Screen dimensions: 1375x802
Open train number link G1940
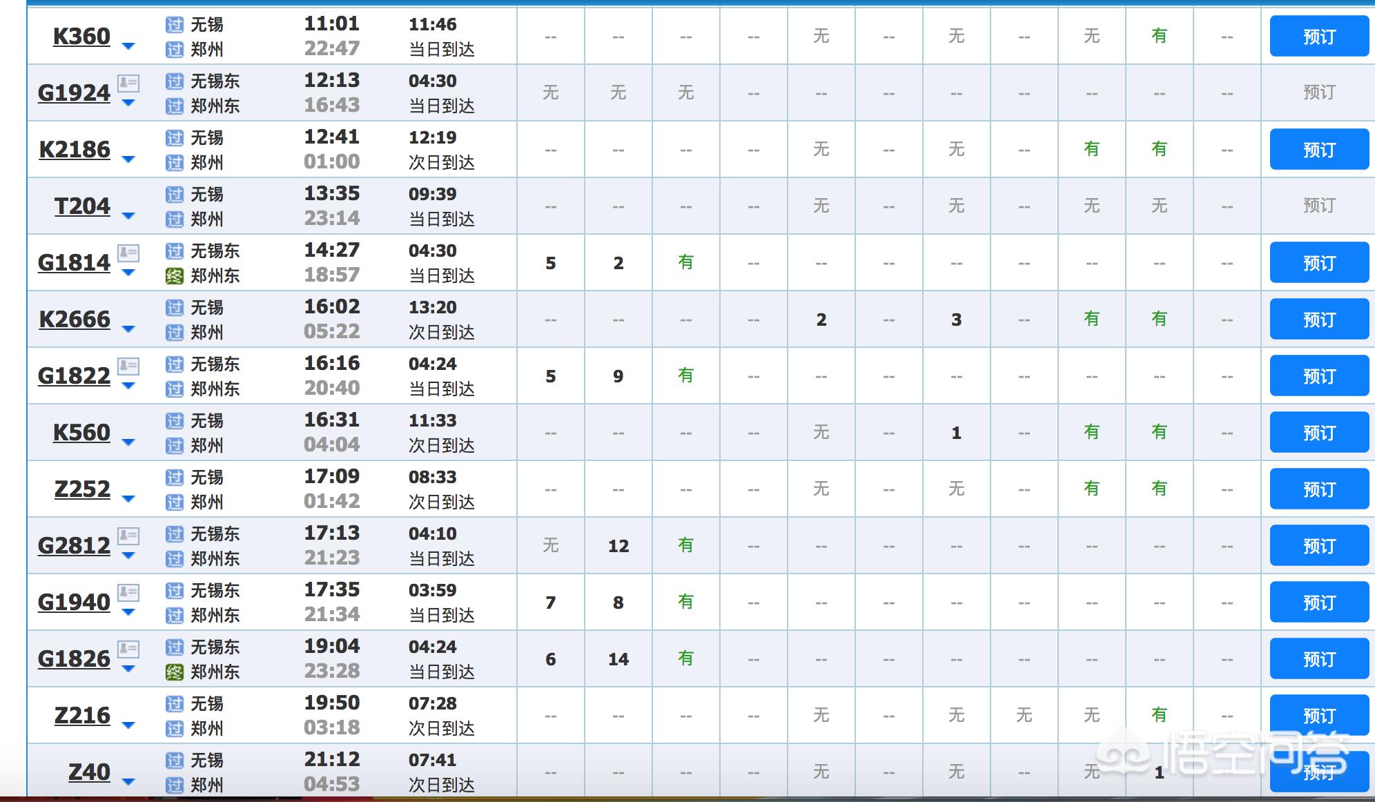(74, 603)
